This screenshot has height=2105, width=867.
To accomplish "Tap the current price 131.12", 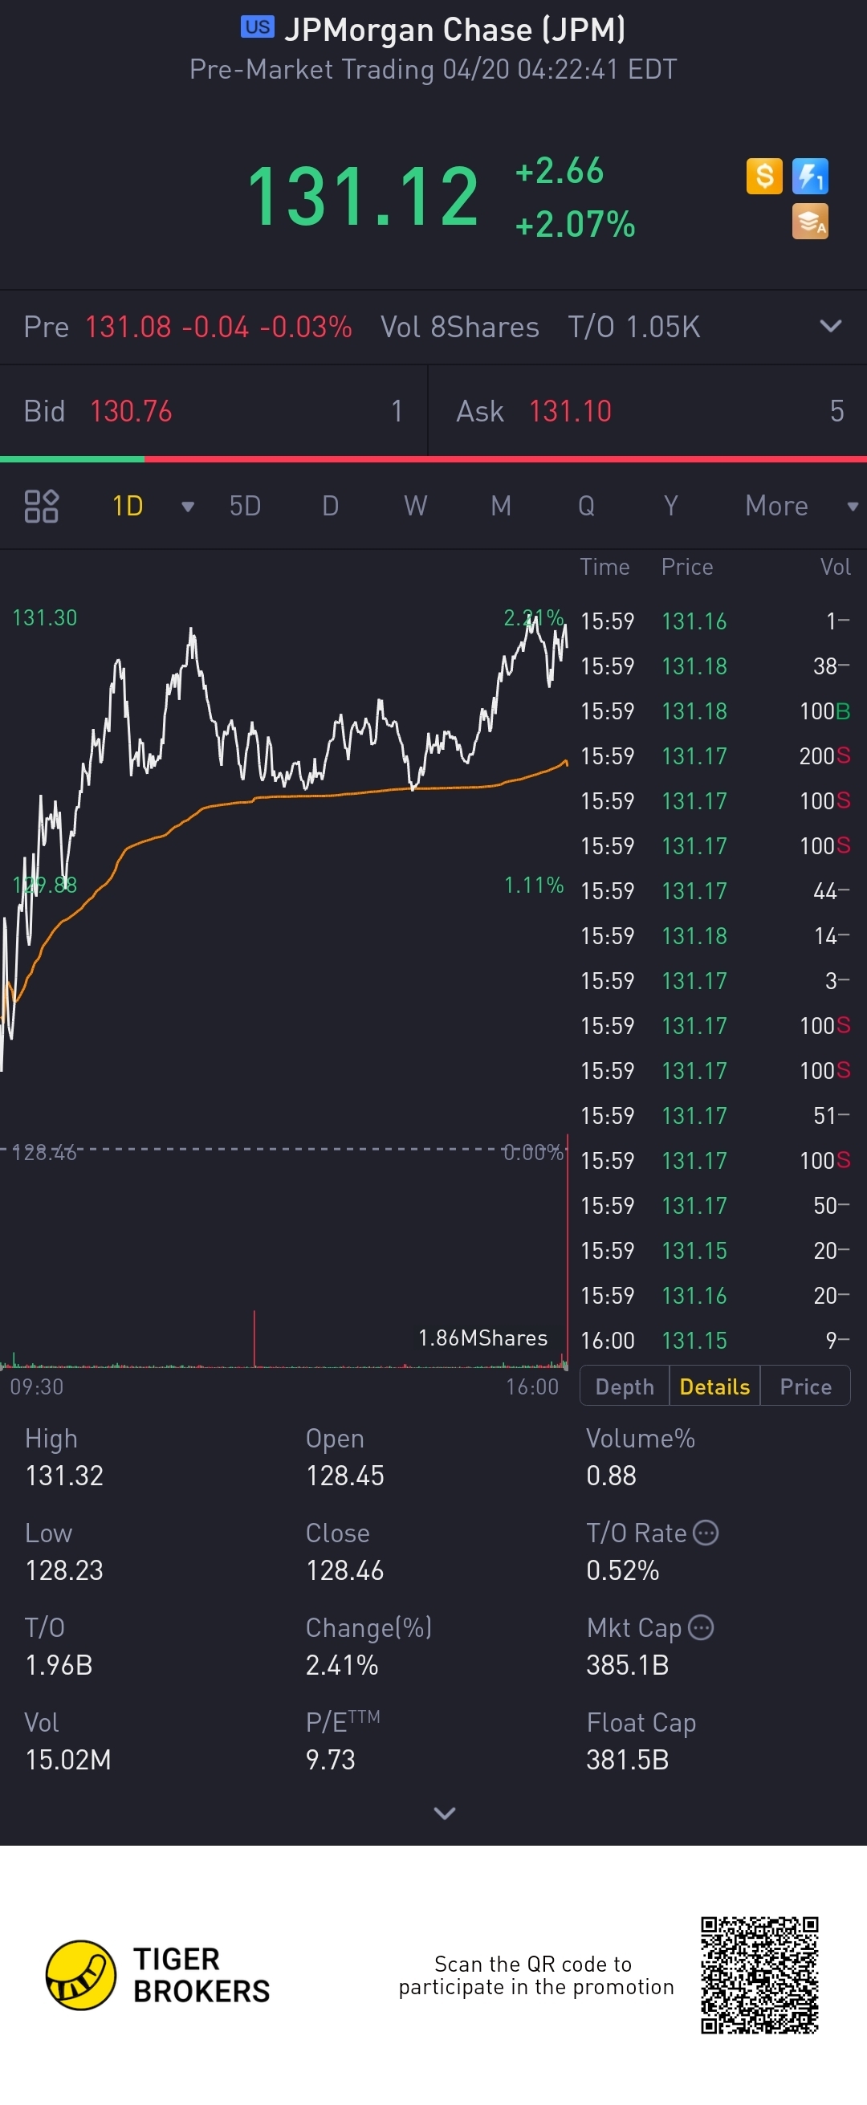I will [x=362, y=196].
